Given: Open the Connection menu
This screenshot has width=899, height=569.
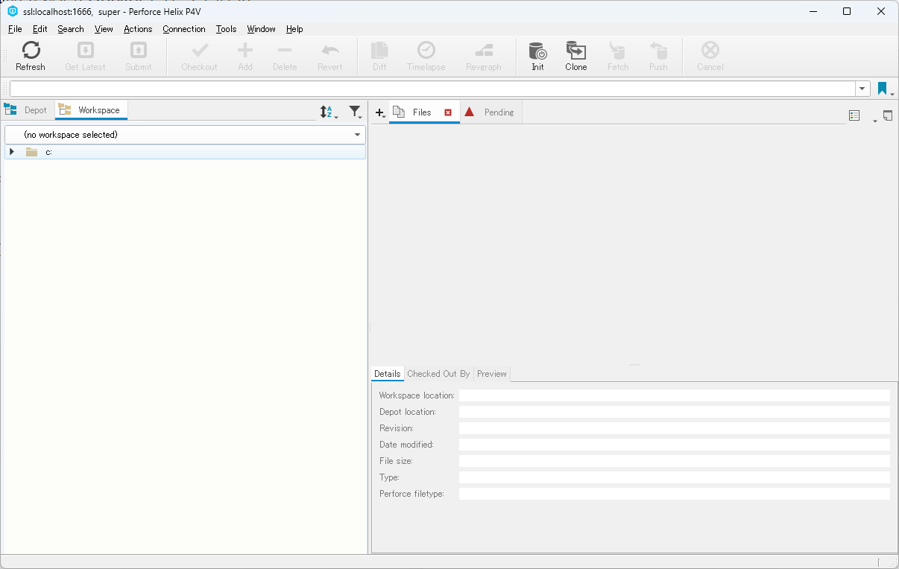Looking at the screenshot, I should 184,29.
